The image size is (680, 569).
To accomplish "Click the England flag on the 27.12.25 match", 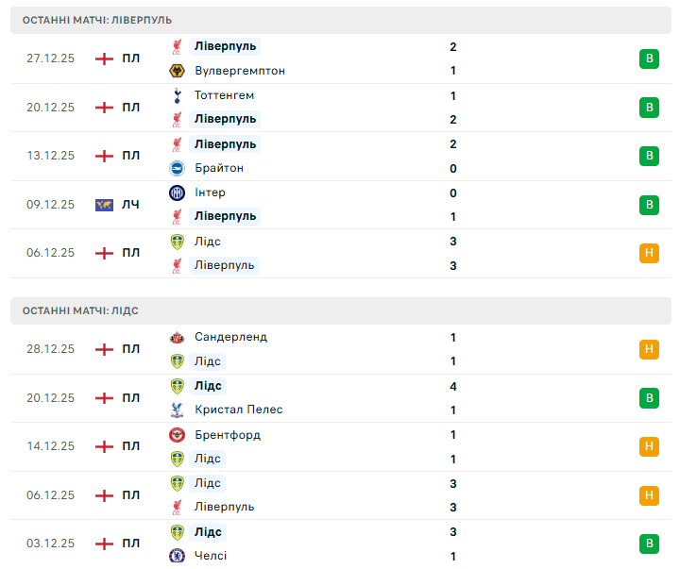I will click(x=104, y=59).
